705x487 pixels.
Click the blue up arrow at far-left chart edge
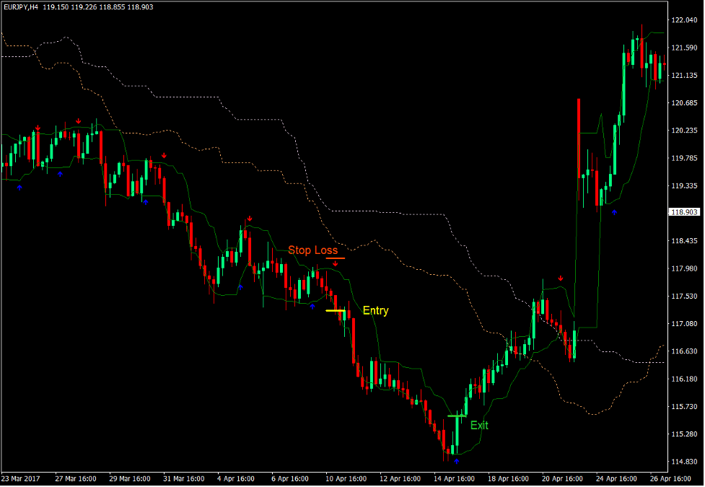coord(19,187)
